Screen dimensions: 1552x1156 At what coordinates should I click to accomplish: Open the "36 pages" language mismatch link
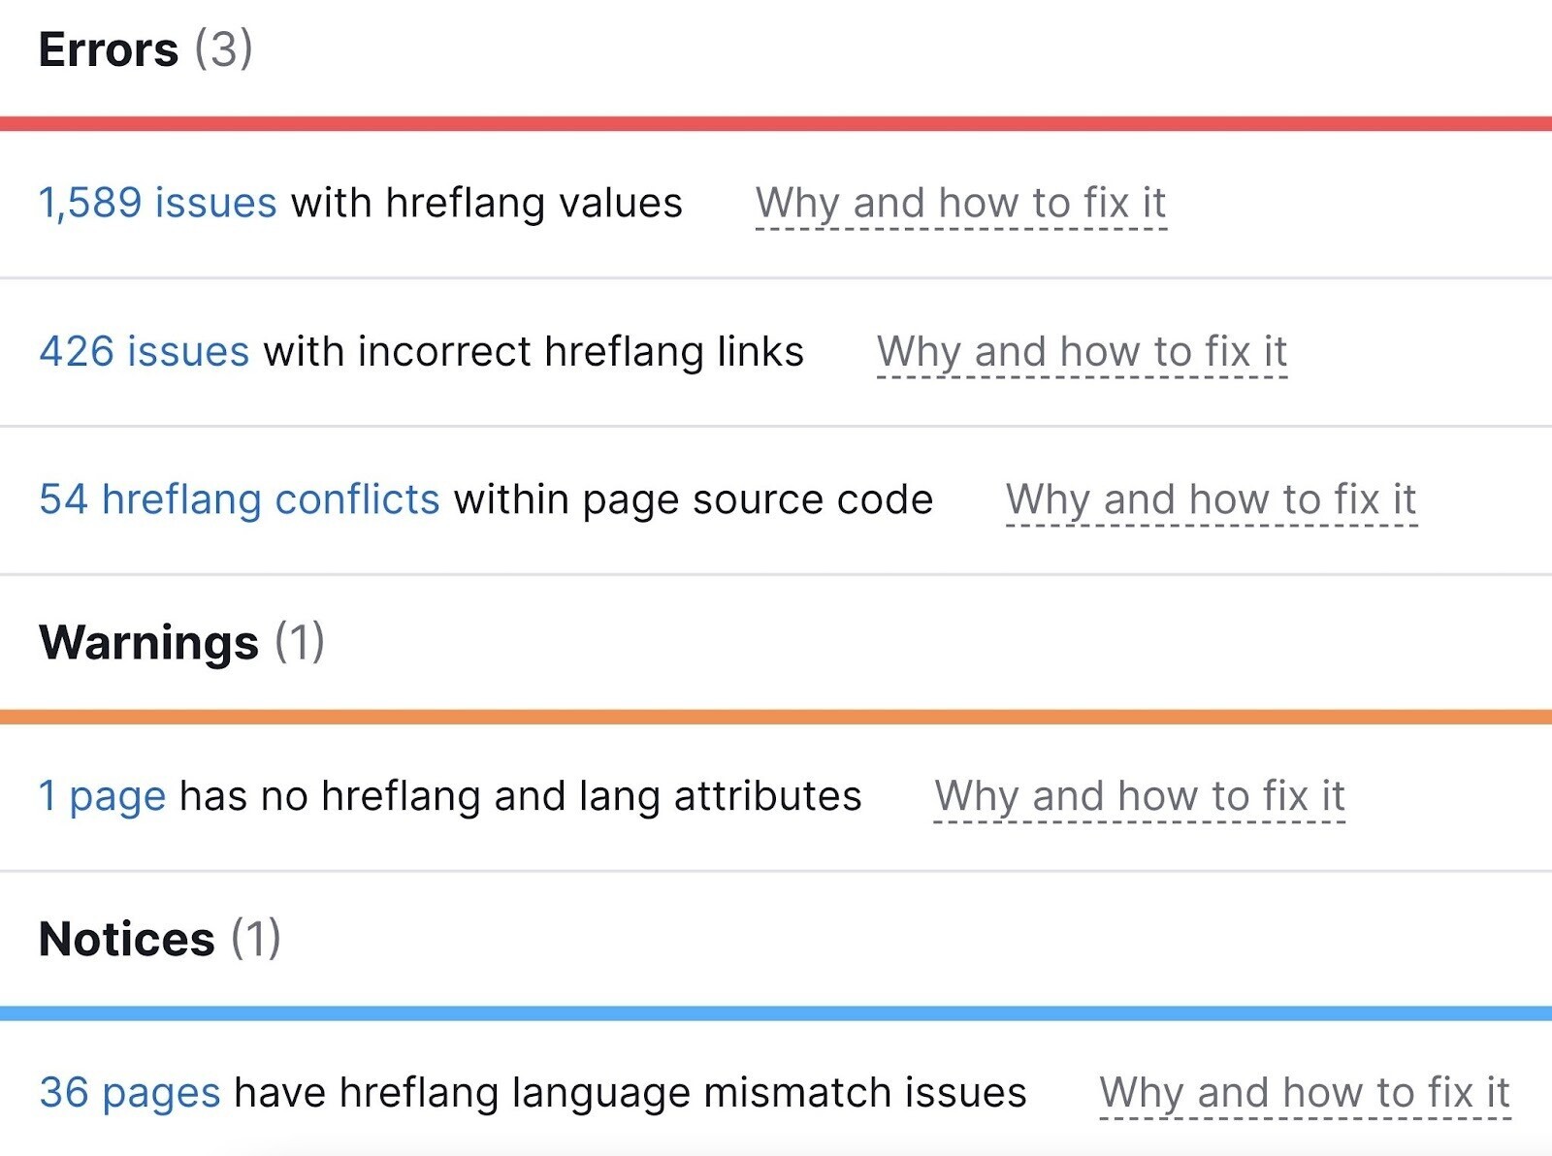click(x=126, y=1092)
